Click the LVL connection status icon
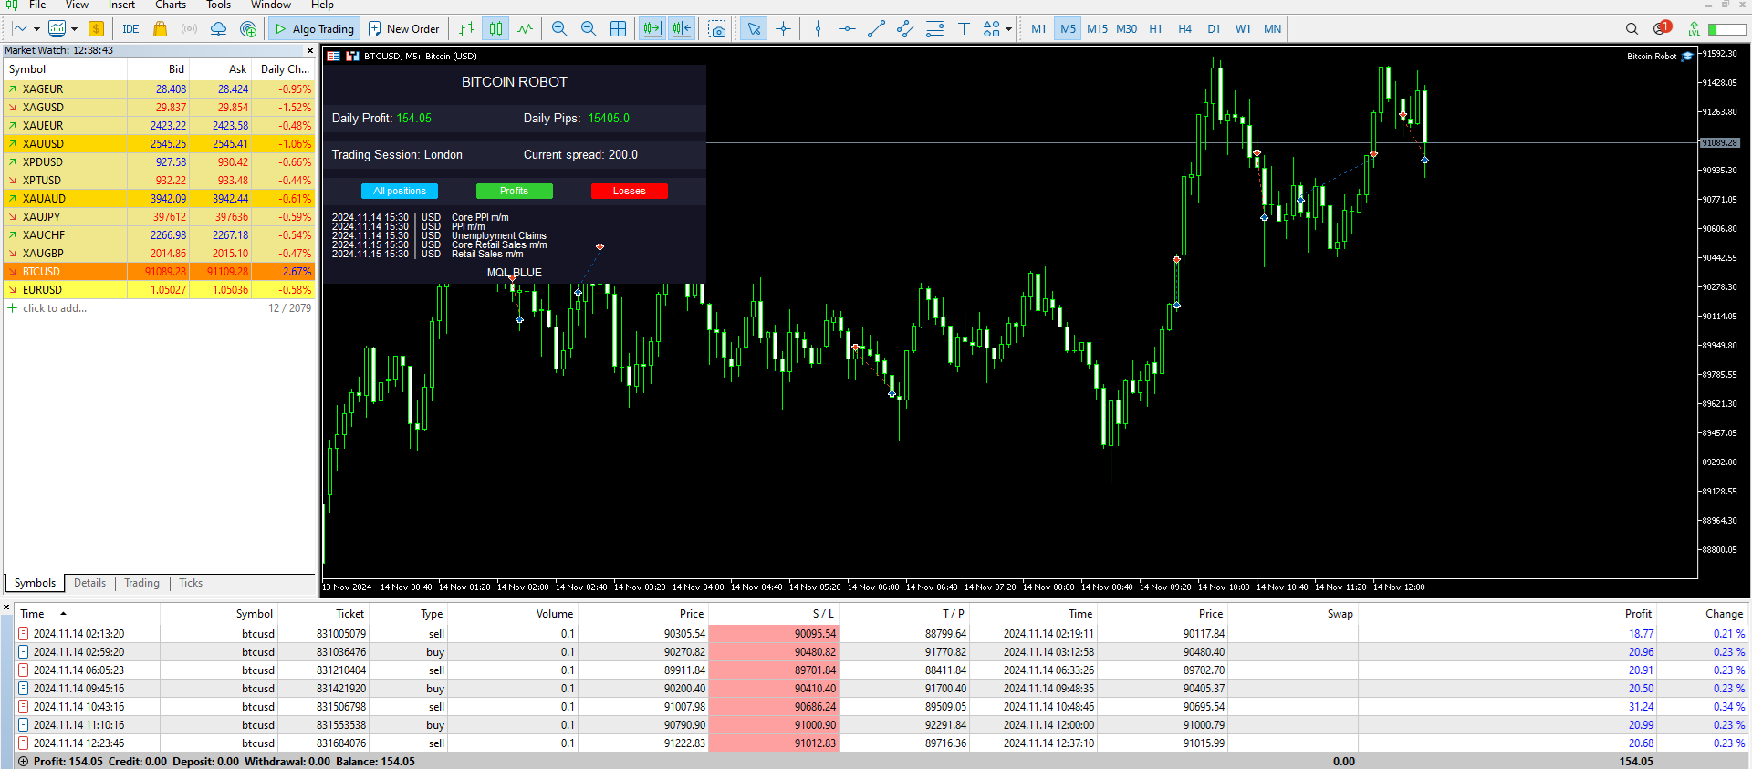 coord(1694,29)
